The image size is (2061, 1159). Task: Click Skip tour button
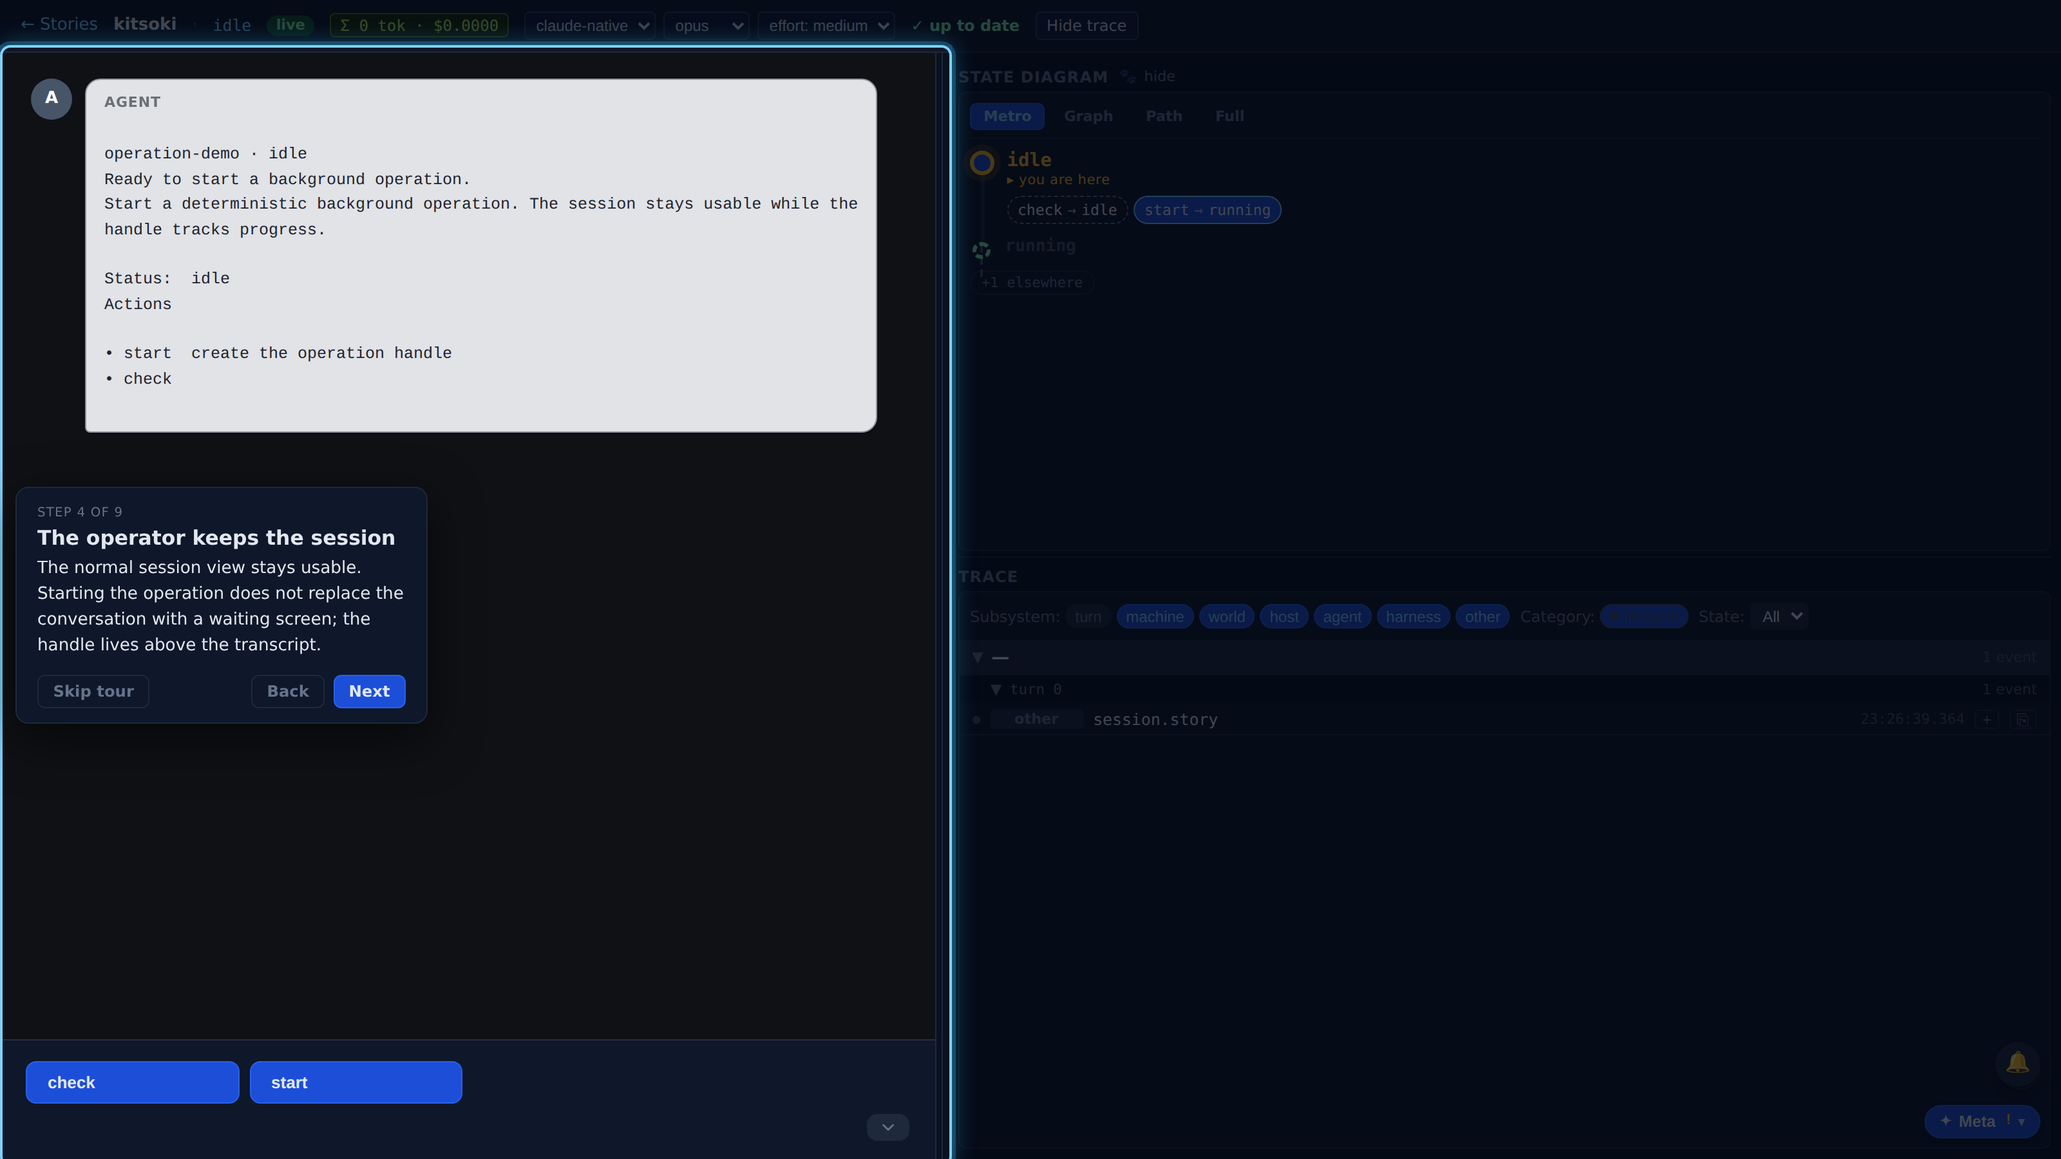[93, 691]
